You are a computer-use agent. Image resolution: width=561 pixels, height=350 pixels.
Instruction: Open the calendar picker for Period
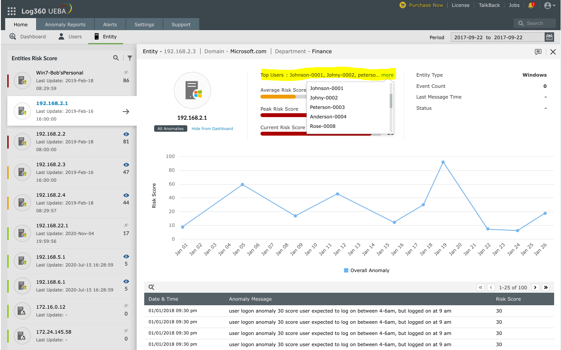click(x=549, y=37)
